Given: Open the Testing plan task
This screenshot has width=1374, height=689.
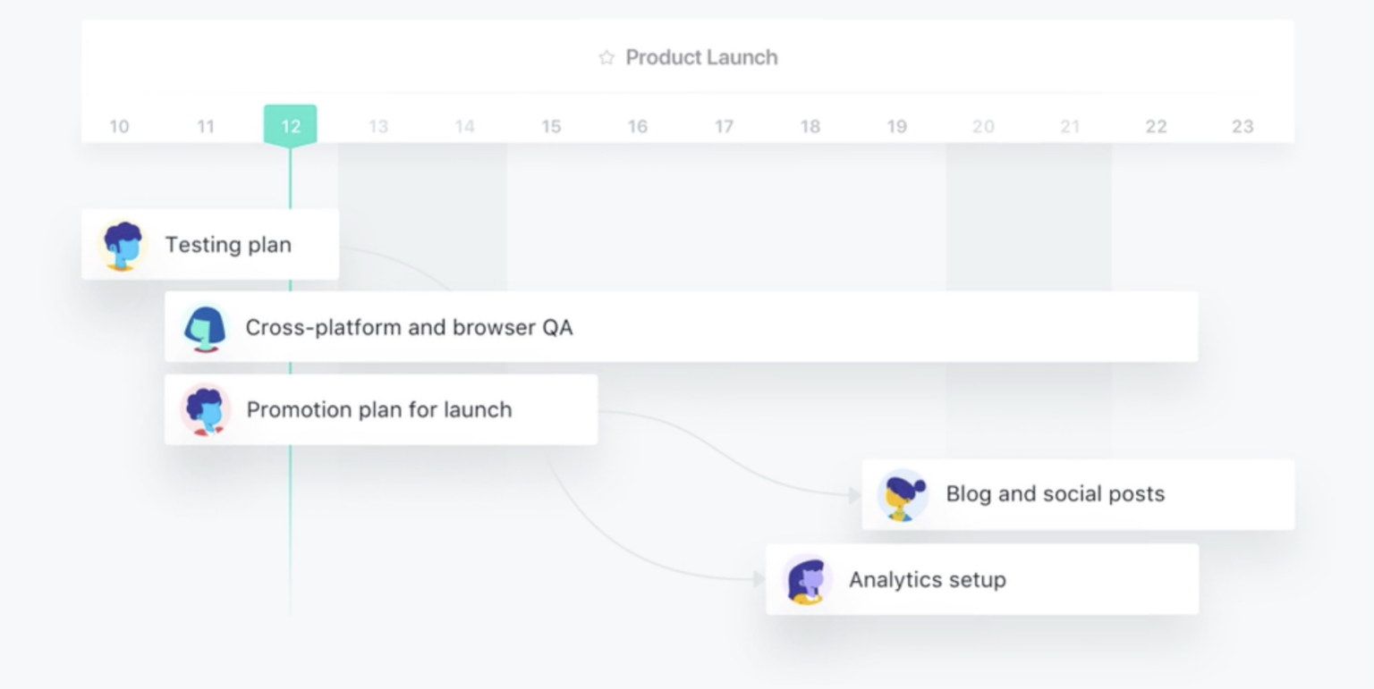Looking at the screenshot, I should click(210, 245).
